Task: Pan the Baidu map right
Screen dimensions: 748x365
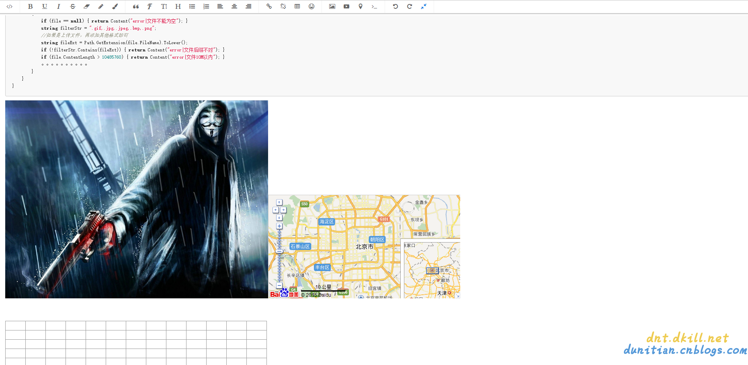Action: 283,210
